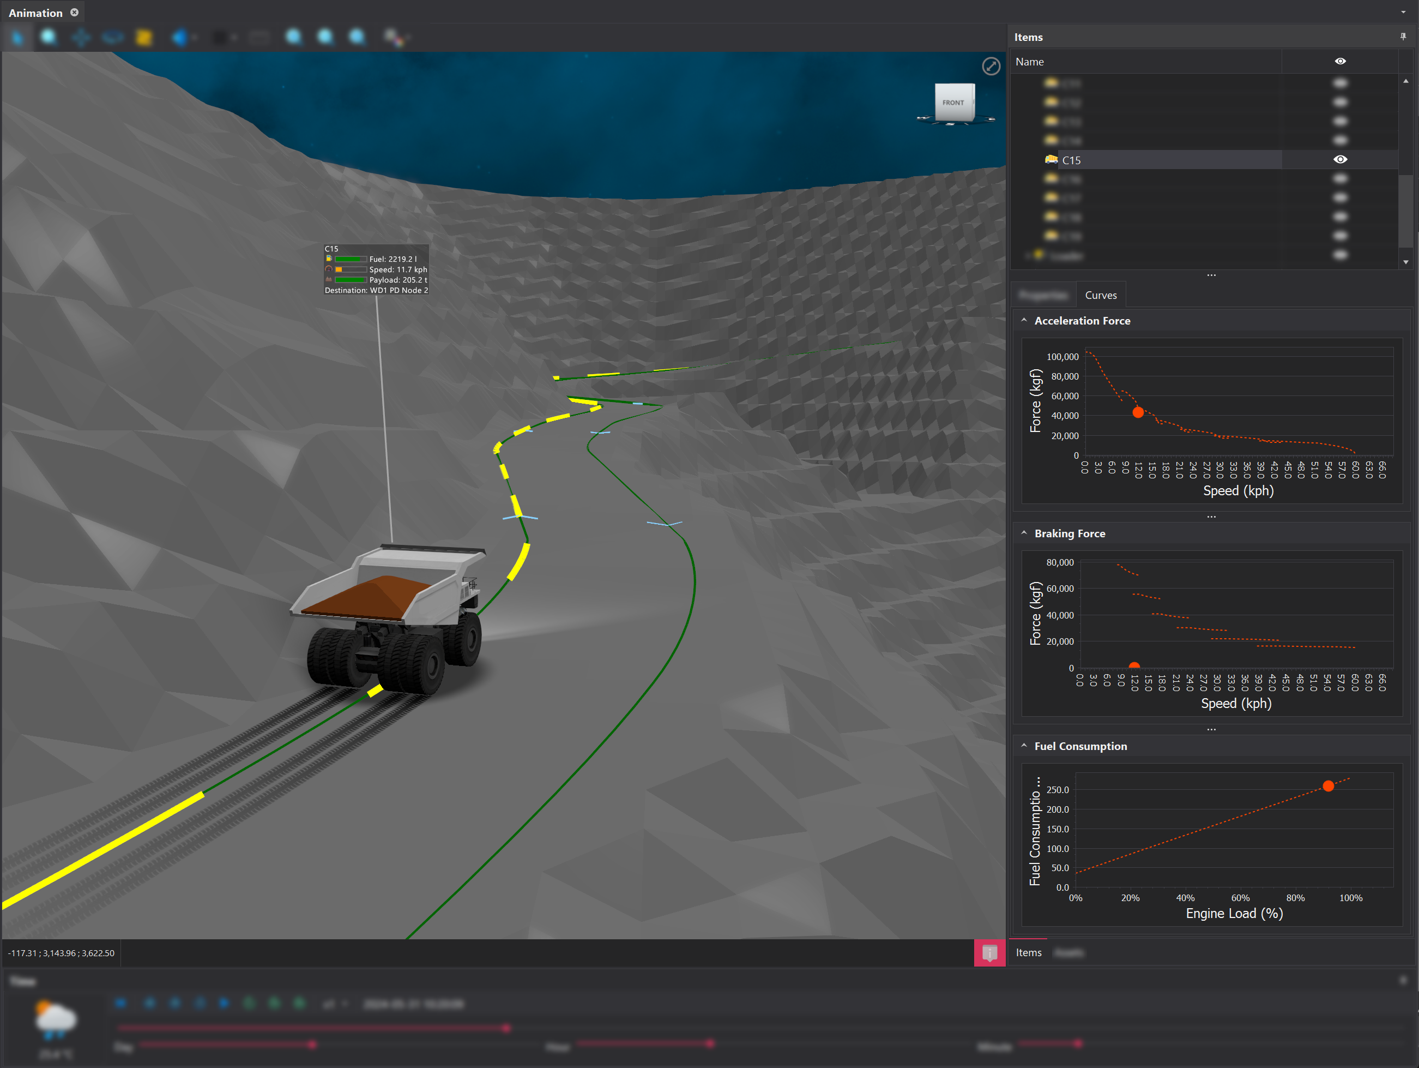Collapse the Fuel Consumption section
The width and height of the screenshot is (1419, 1068).
coord(1024,746)
